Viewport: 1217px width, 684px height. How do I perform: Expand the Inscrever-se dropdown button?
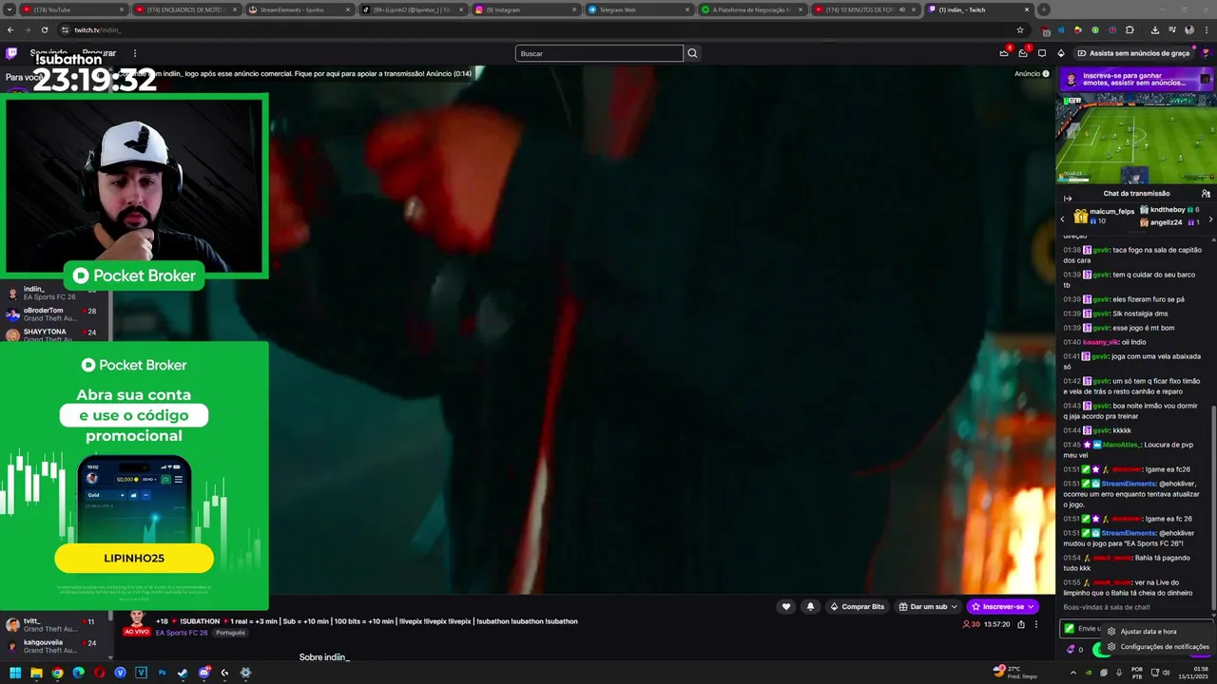(1030, 606)
